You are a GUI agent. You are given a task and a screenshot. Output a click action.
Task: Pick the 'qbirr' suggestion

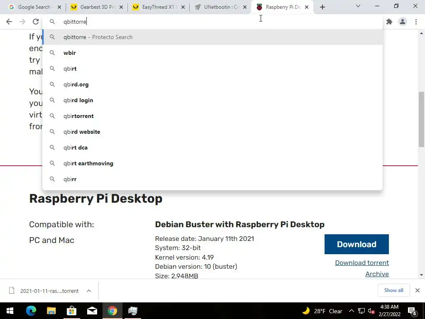pyautogui.click(x=212, y=179)
